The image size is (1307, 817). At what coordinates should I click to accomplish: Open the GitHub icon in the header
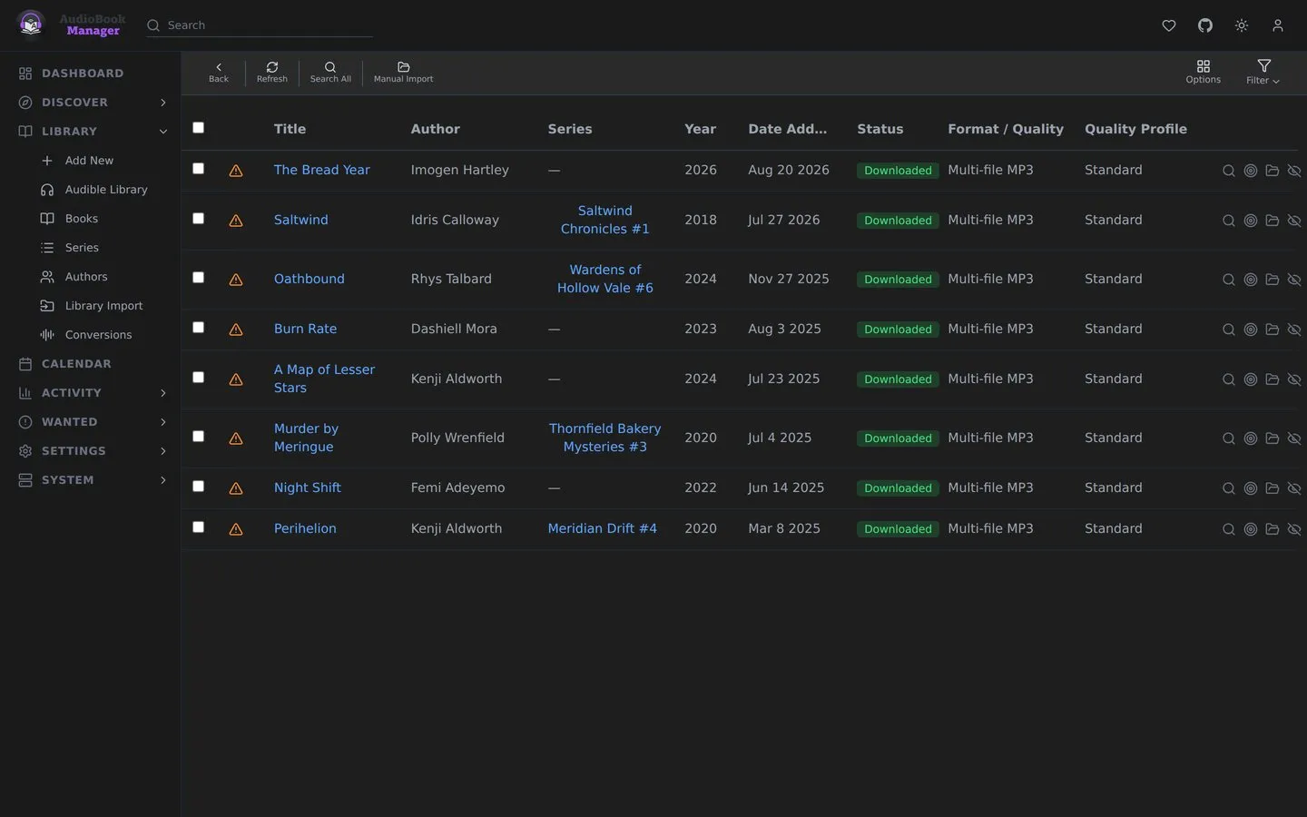pyautogui.click(x=1204, y=25)
